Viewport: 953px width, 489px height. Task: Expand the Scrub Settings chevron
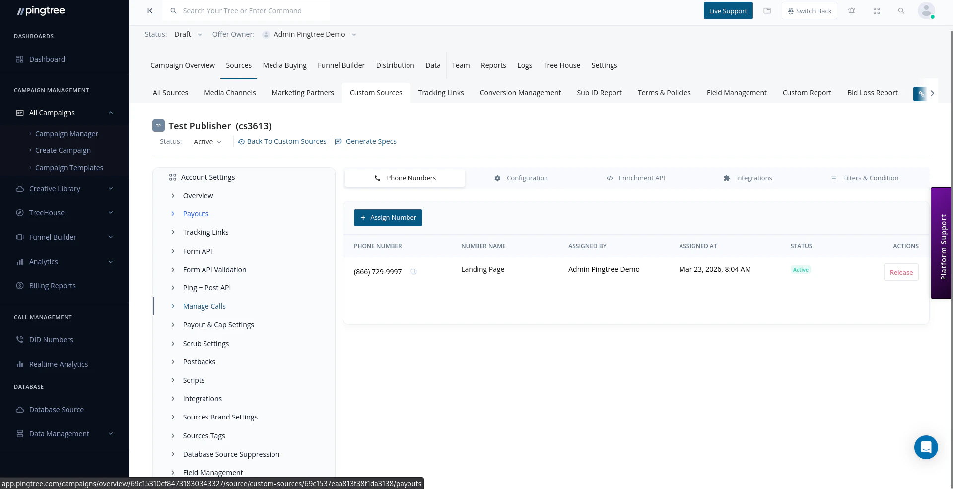pyautogui.click(x=173, y=344)
